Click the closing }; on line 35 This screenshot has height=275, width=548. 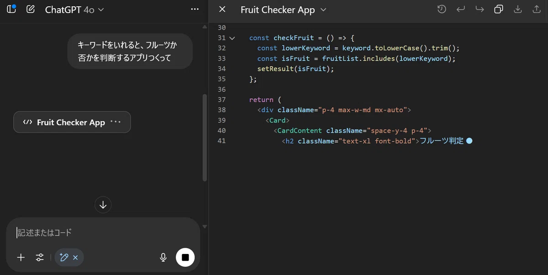coord(253,79)
